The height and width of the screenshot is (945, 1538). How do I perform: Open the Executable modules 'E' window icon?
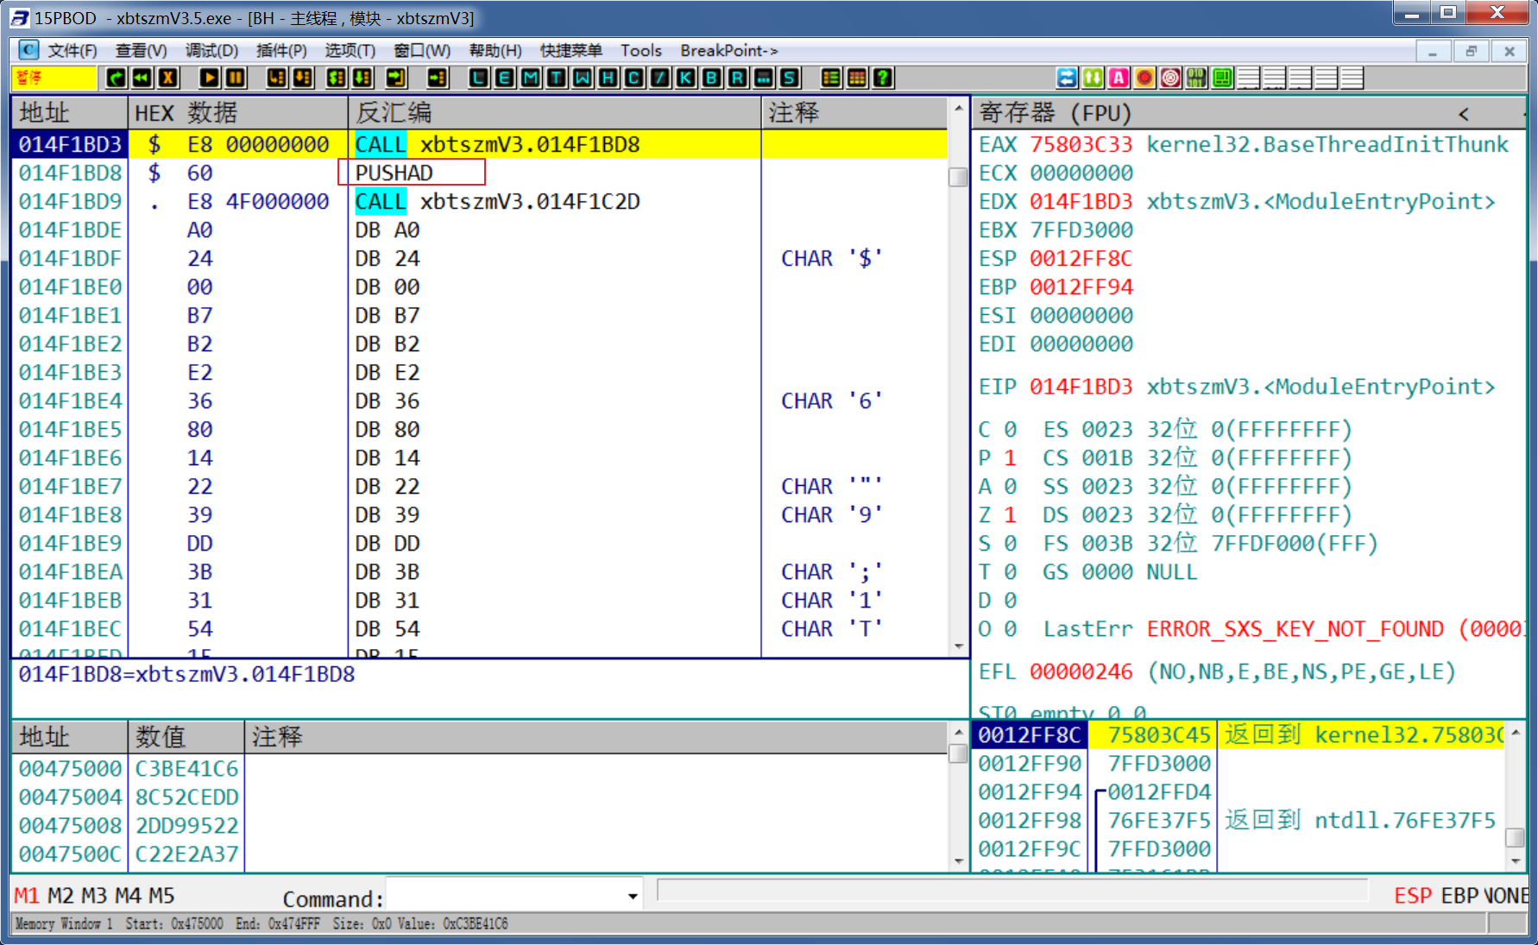click(x=504, y=79)
